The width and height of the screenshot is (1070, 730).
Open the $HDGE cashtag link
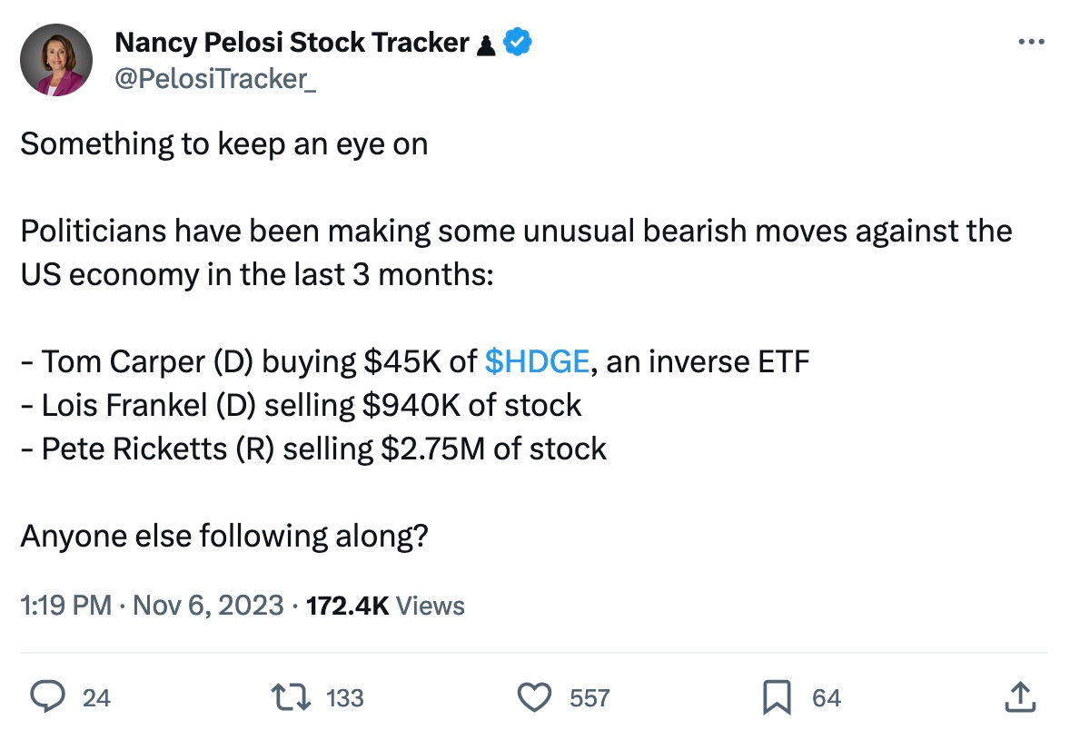[x=537, y=361]
